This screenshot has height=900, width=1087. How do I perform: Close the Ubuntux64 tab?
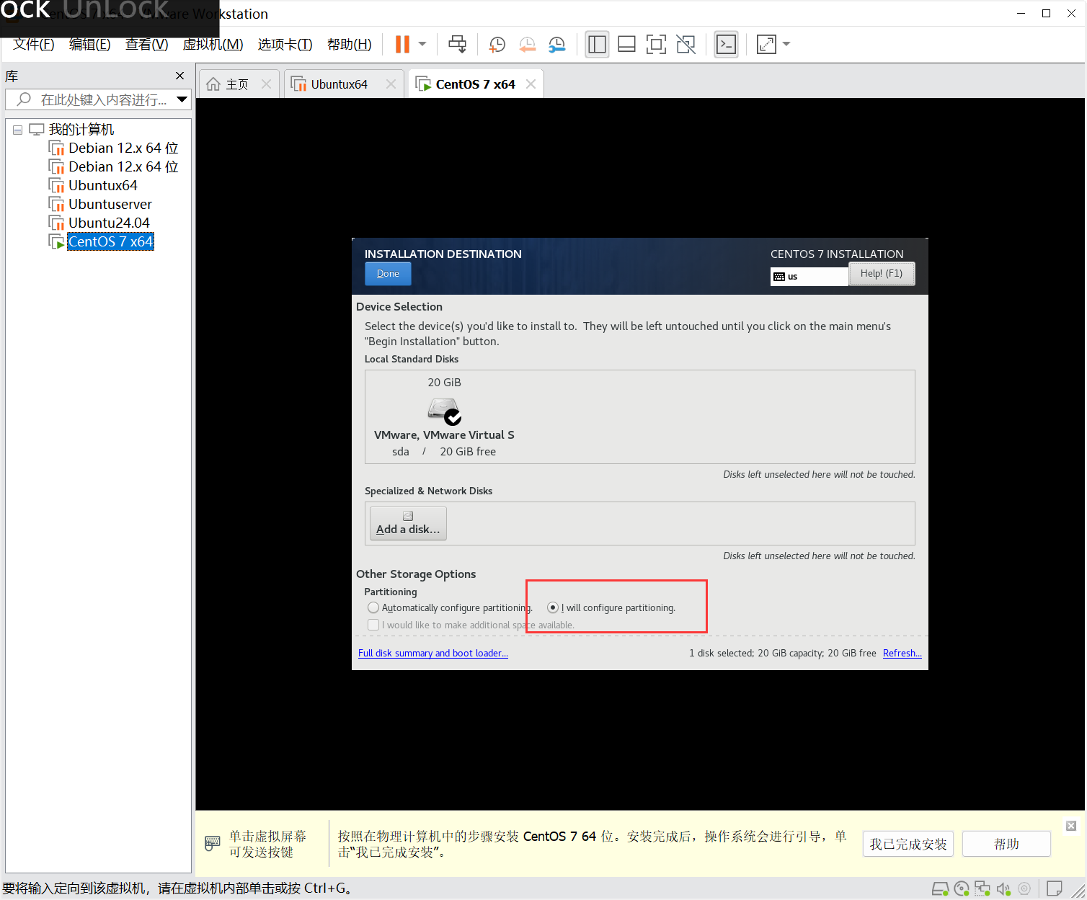(x=391, y=84)
